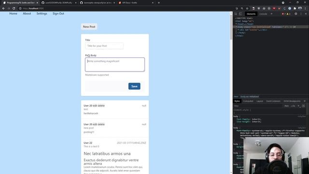Click the Styles Filter input

coord(258,106)
